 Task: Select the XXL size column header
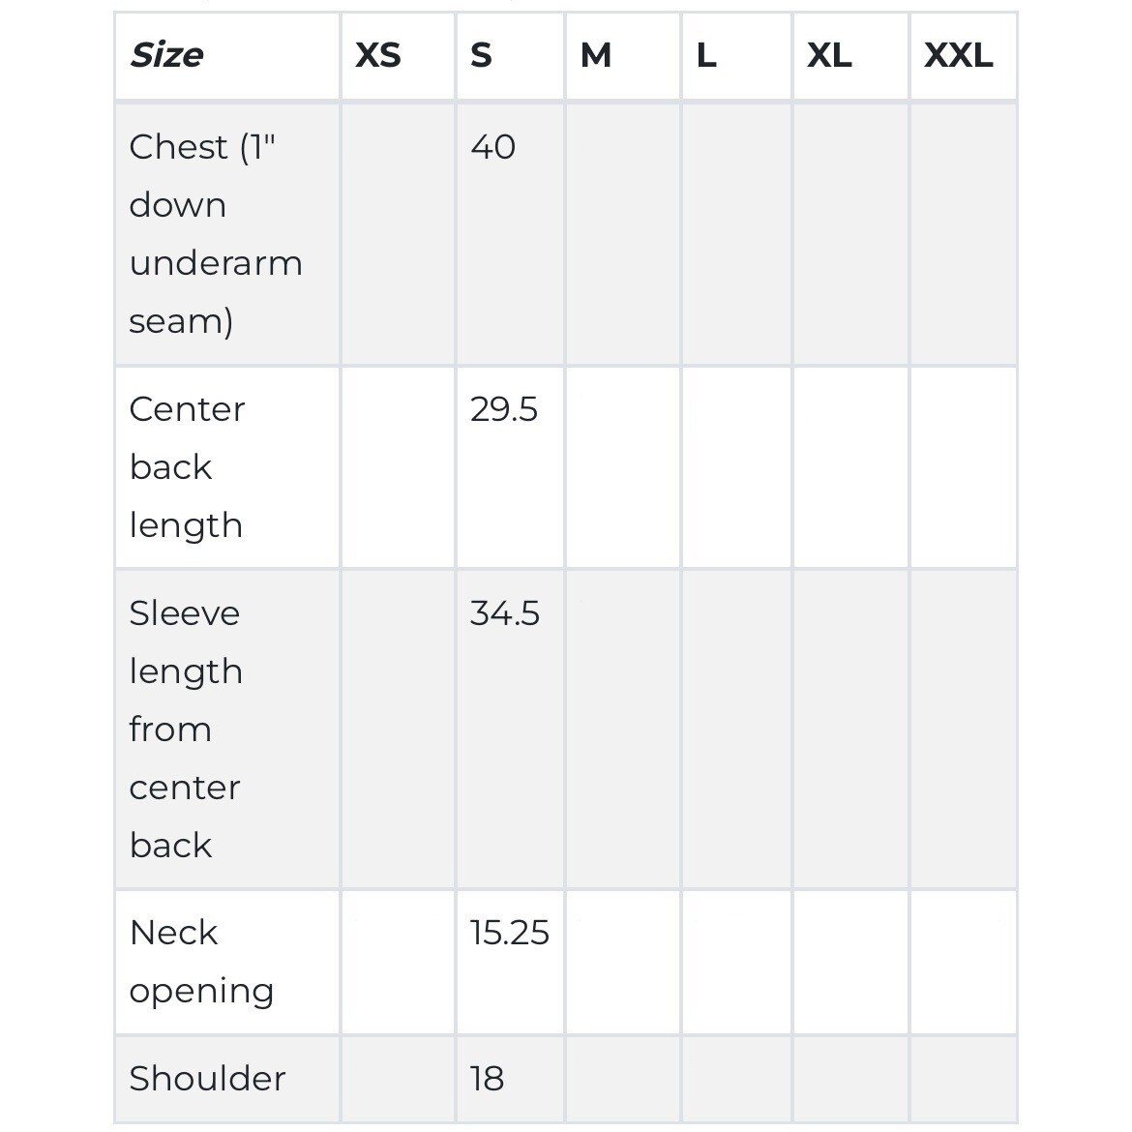pyautogui.click(x=958, y=55)
